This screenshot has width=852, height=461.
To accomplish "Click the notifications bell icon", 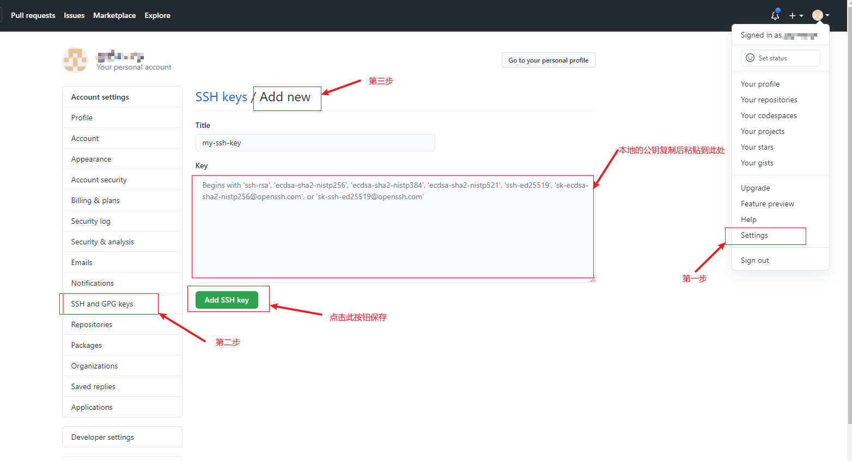I will pyautogui.click(x=775, y=15).
